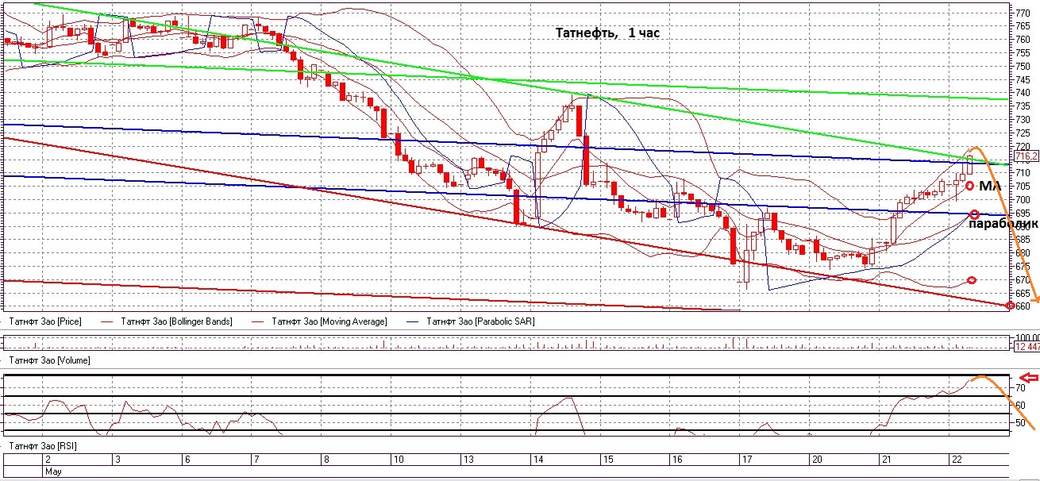This screenshot has height=481, width=1040.
Task: Click the 'Татнфт 3ао [Volume]' panel label
Action: (48, 360)
